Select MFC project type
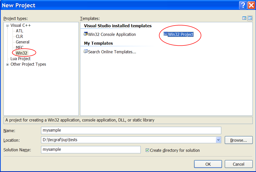Image resolution: width=256 pixels, height=172 pixels. click(x=20, y=47)
